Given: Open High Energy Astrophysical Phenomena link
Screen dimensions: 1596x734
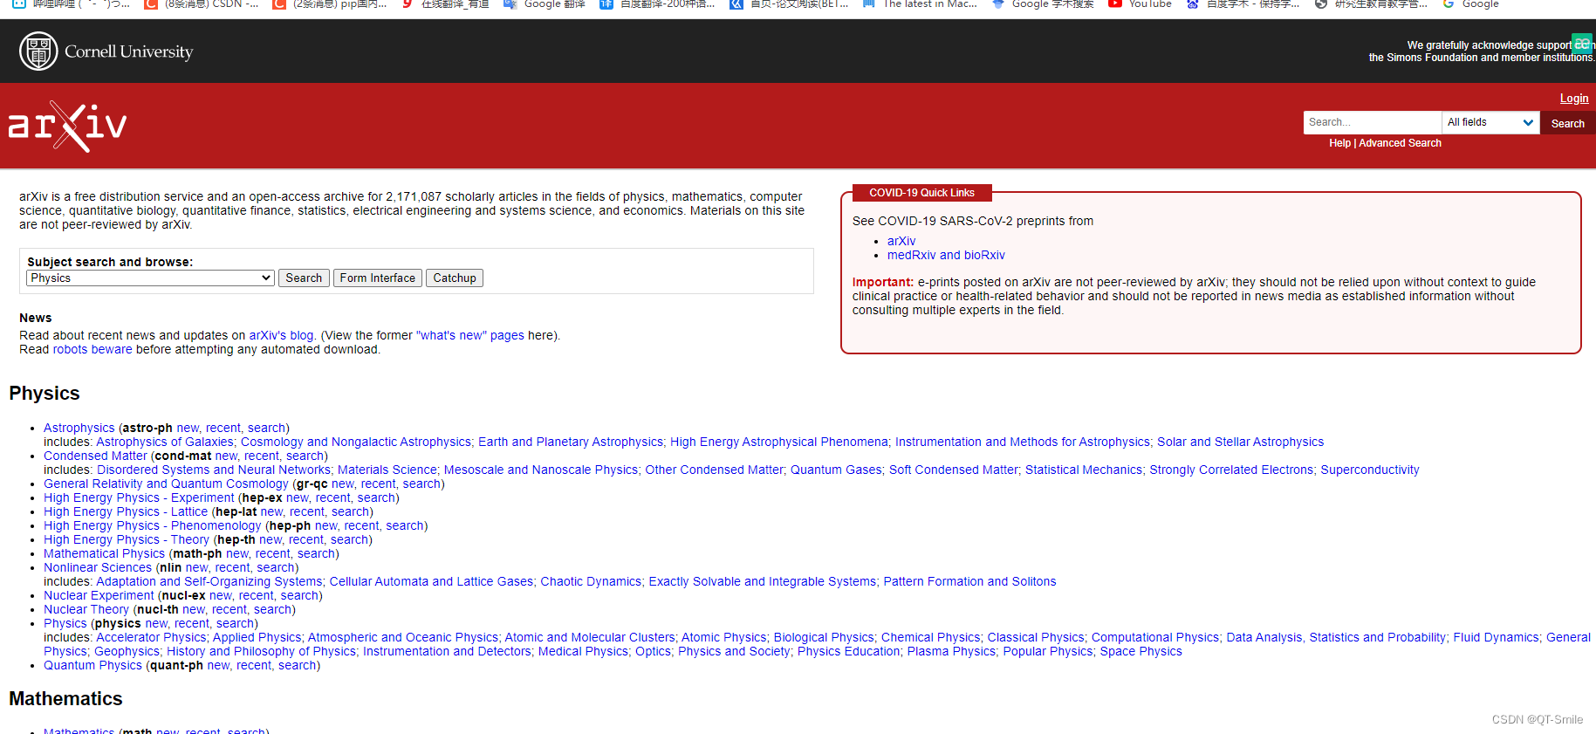Looking at the screenshot, I should (x=779, y=442).
